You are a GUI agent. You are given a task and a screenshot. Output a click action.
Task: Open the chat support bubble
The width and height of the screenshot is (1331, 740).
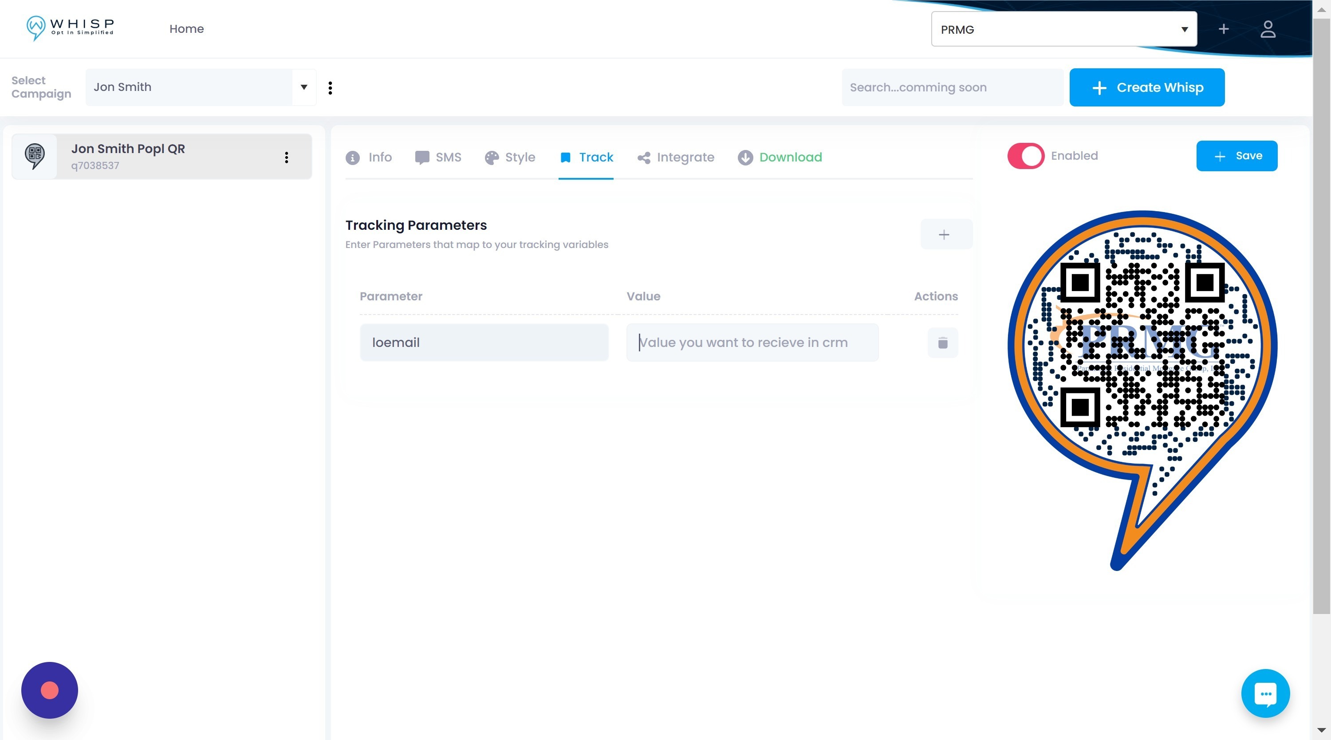1265,693
